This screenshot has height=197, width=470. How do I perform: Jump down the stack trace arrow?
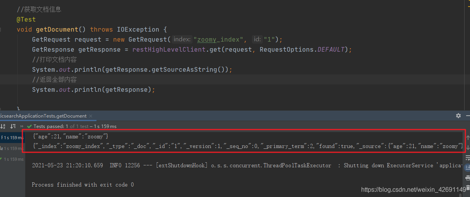tap(468, 148)
